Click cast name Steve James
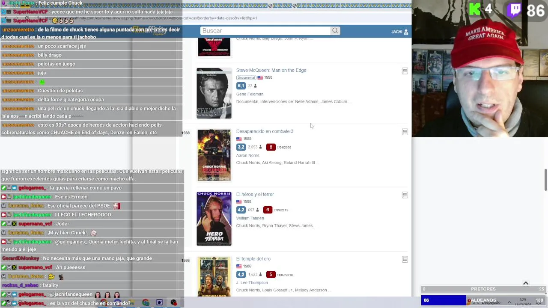 coord(301,226)
